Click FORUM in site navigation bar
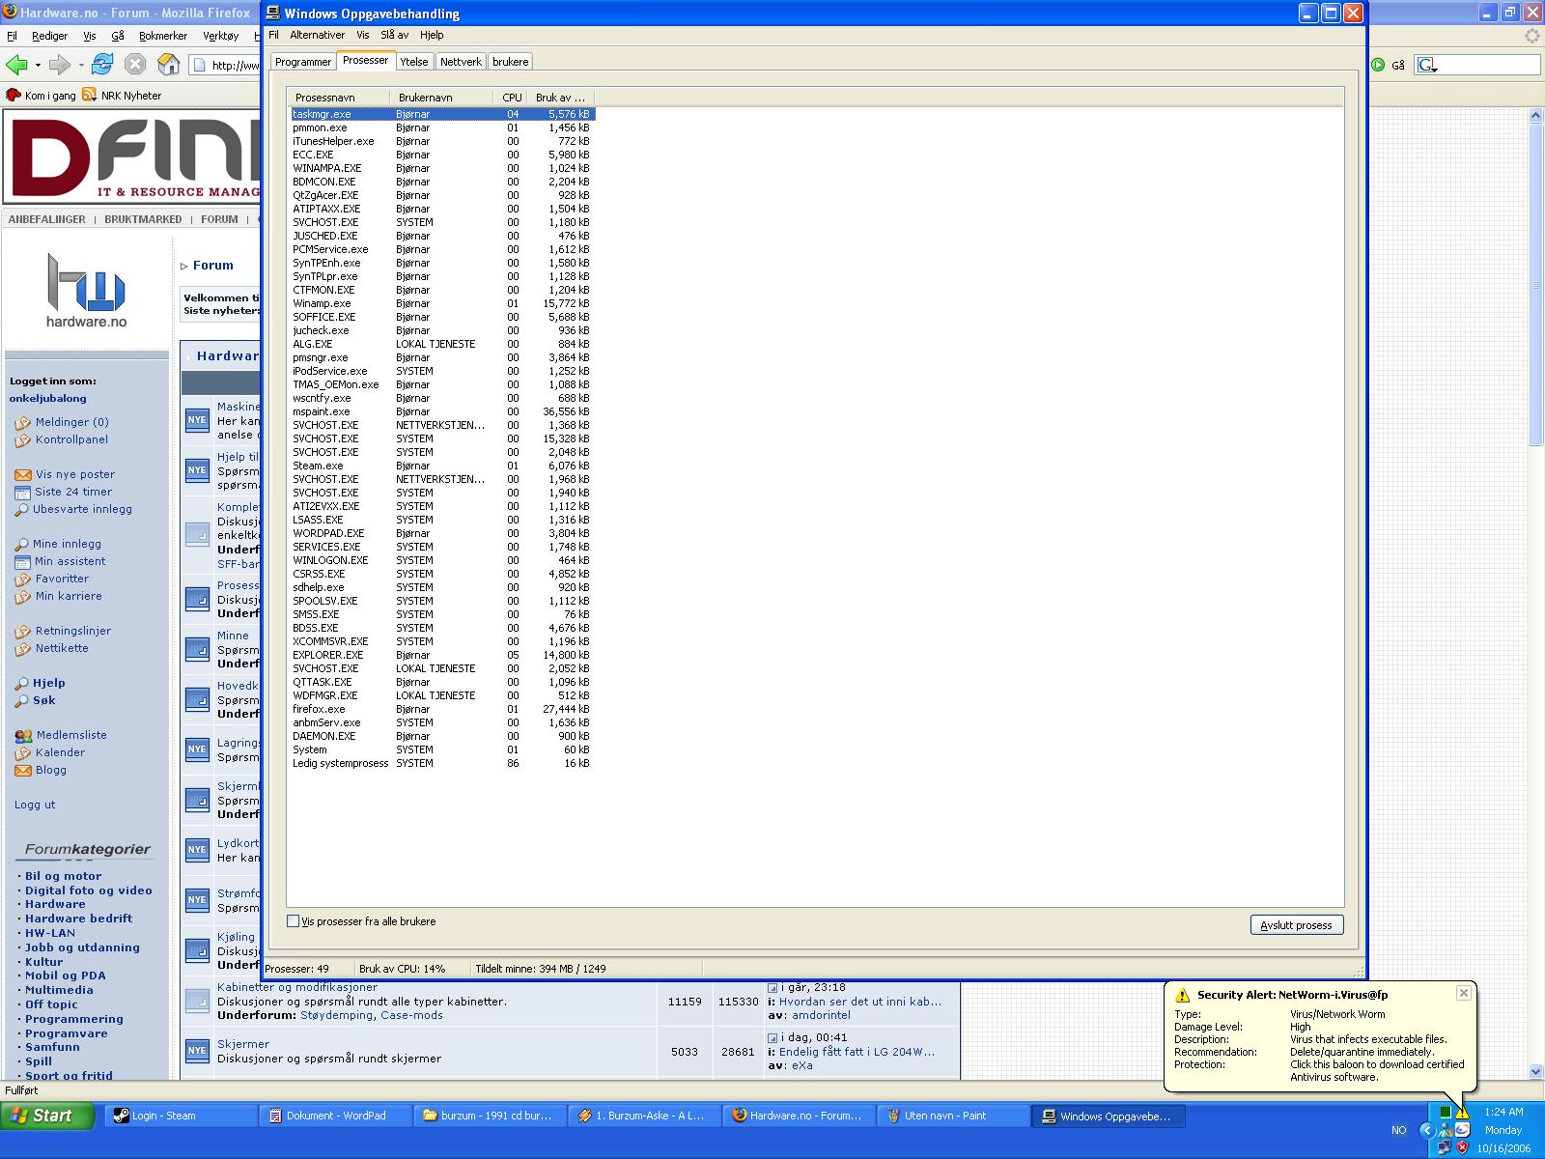 pyautogui.click(x=219, y=219)
